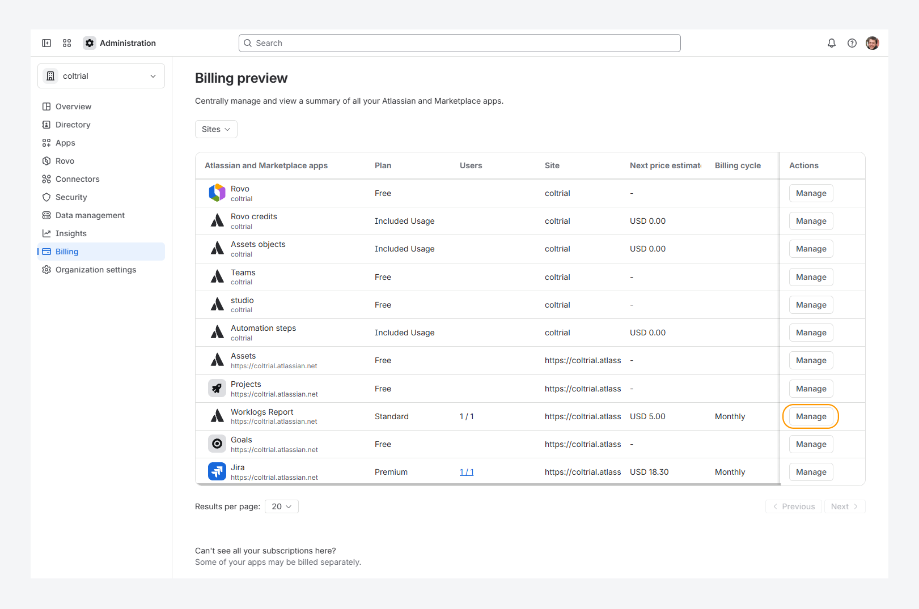Click the Plan column header
Image resolution: width=919 pixels, height=609 pixels.
(x=383, y=165)
